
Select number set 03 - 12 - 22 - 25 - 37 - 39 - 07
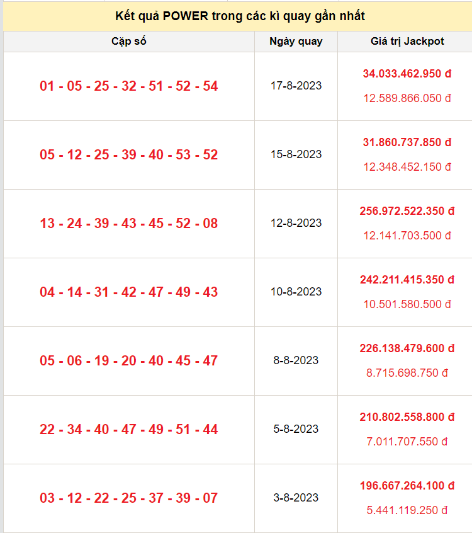click(x=129, y=498)
